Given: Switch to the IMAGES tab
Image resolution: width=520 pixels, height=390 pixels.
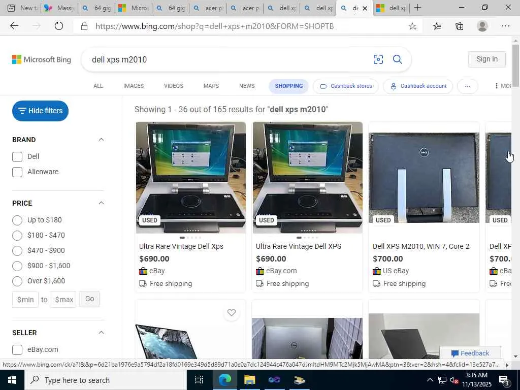Looking at the screenshot, I should (134, 86).
